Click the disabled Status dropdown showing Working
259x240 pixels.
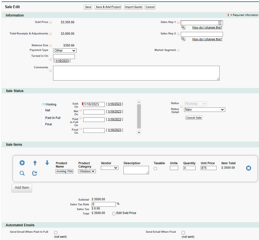tap(196, 104)
